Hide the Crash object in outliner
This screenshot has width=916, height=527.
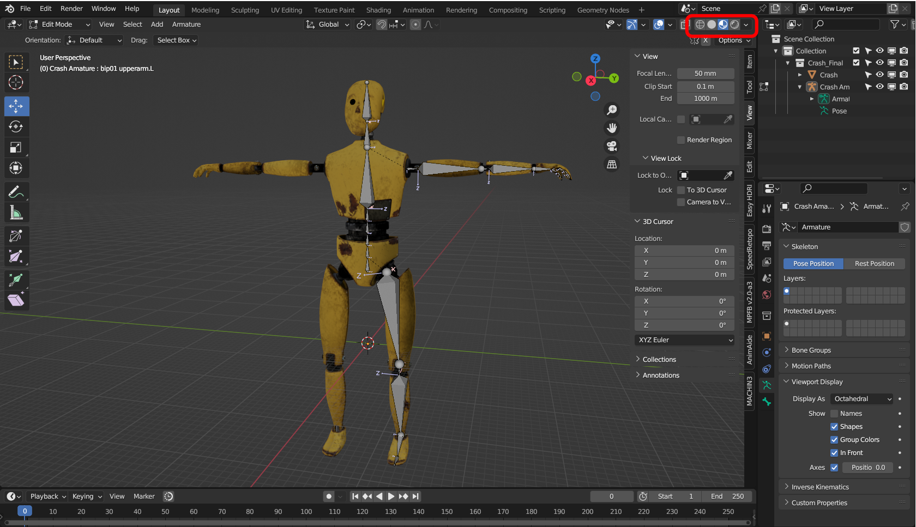879,75
